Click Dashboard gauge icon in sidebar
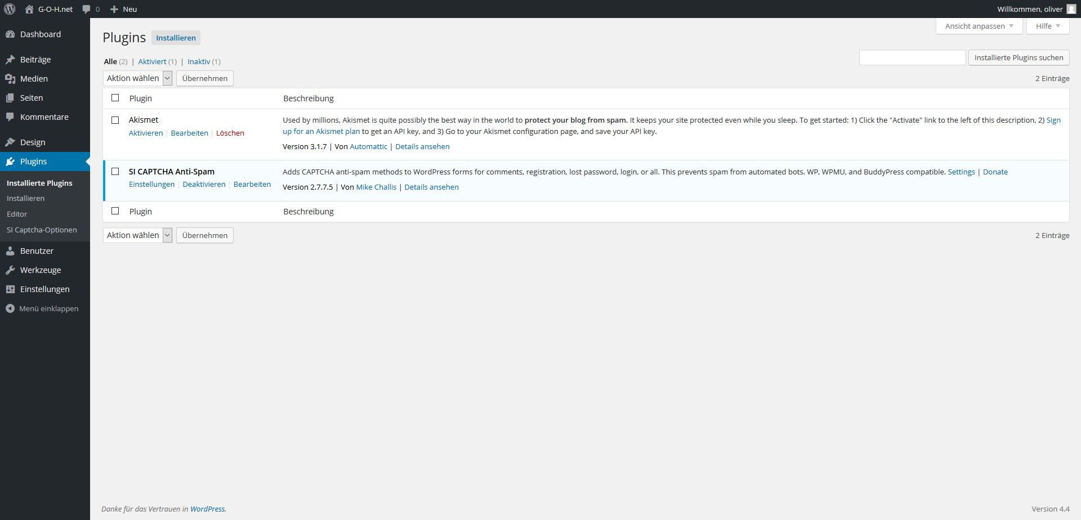This screenshot has width=1081, height=520. point(10,34)
